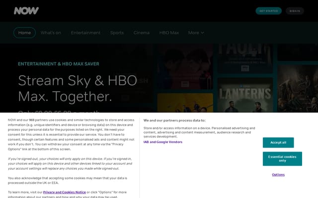The image size is (318, 198).
Task: Open cookie Options link
Action: [x=278, y=175]
